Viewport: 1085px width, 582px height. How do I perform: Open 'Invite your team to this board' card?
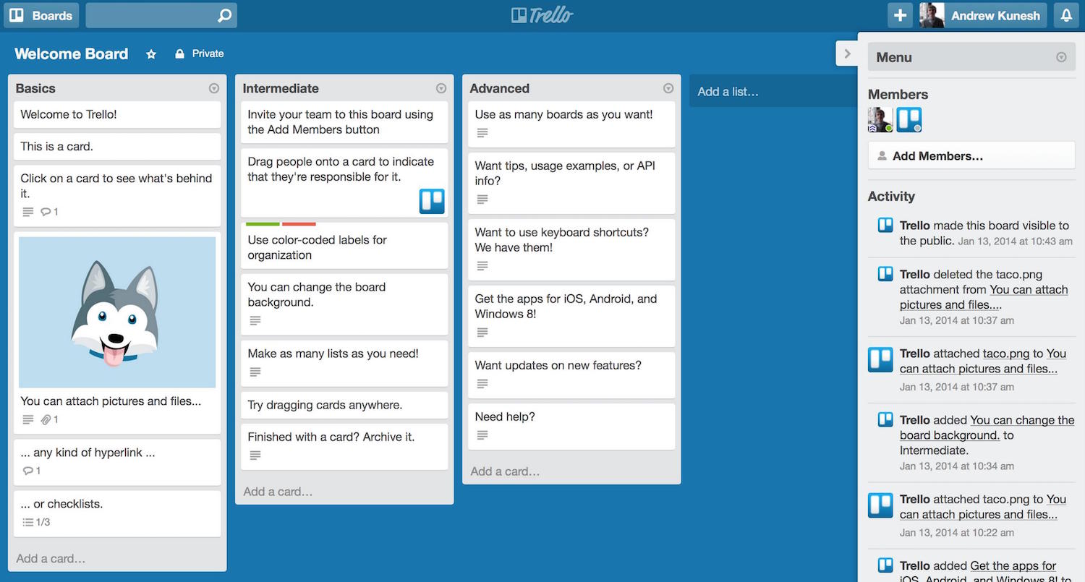point(344,122)
